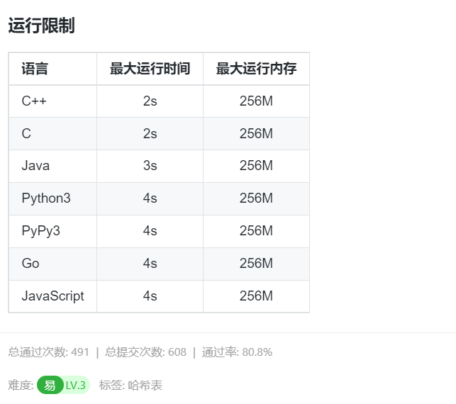Viewport: 456px width, 404px height.
Task: Click the 3s time limit for Java
Action: pyautogui.click(x=150, y=166)
